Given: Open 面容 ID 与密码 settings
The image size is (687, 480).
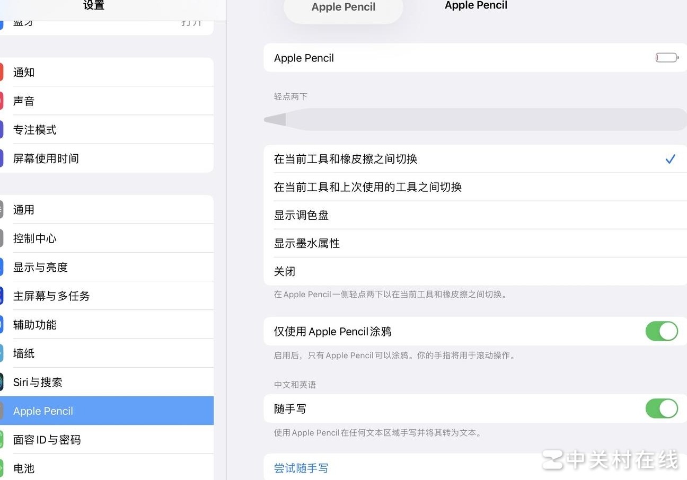Looking at the screenshot, I should pos(47,439).
